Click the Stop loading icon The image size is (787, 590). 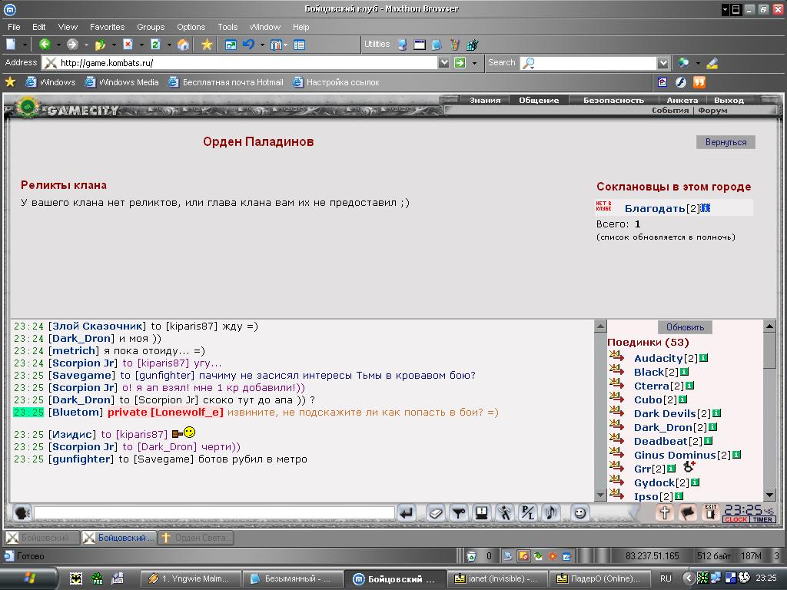pyautogui.click(x=128, y=45)
